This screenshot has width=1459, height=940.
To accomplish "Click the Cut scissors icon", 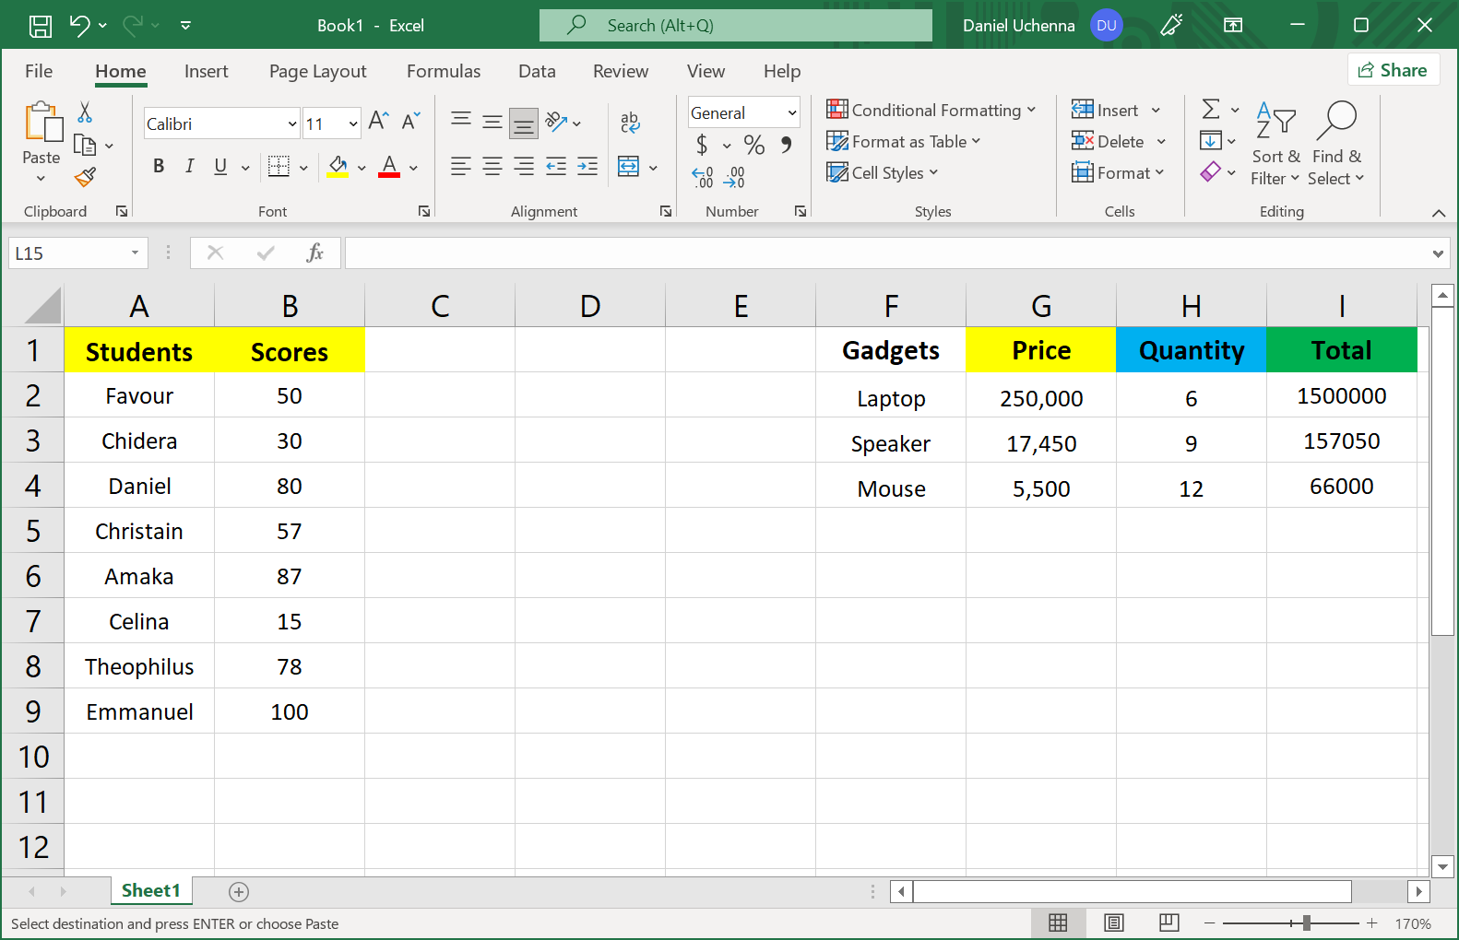I will [x=85, y=112].
